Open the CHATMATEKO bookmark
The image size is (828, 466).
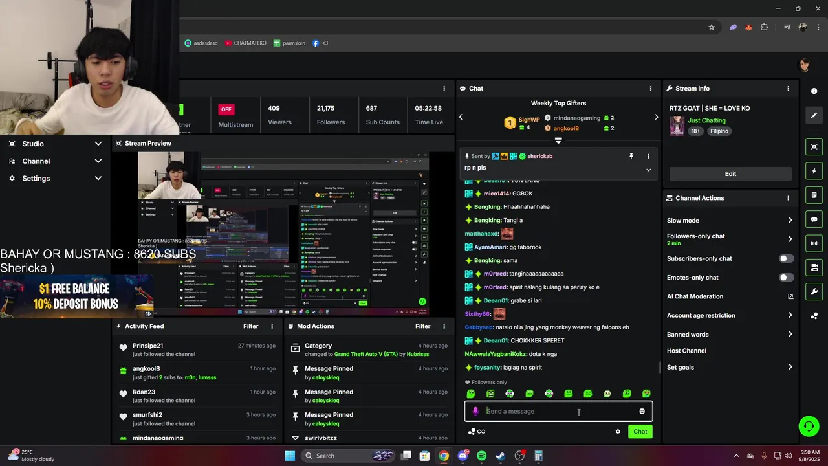246,43
